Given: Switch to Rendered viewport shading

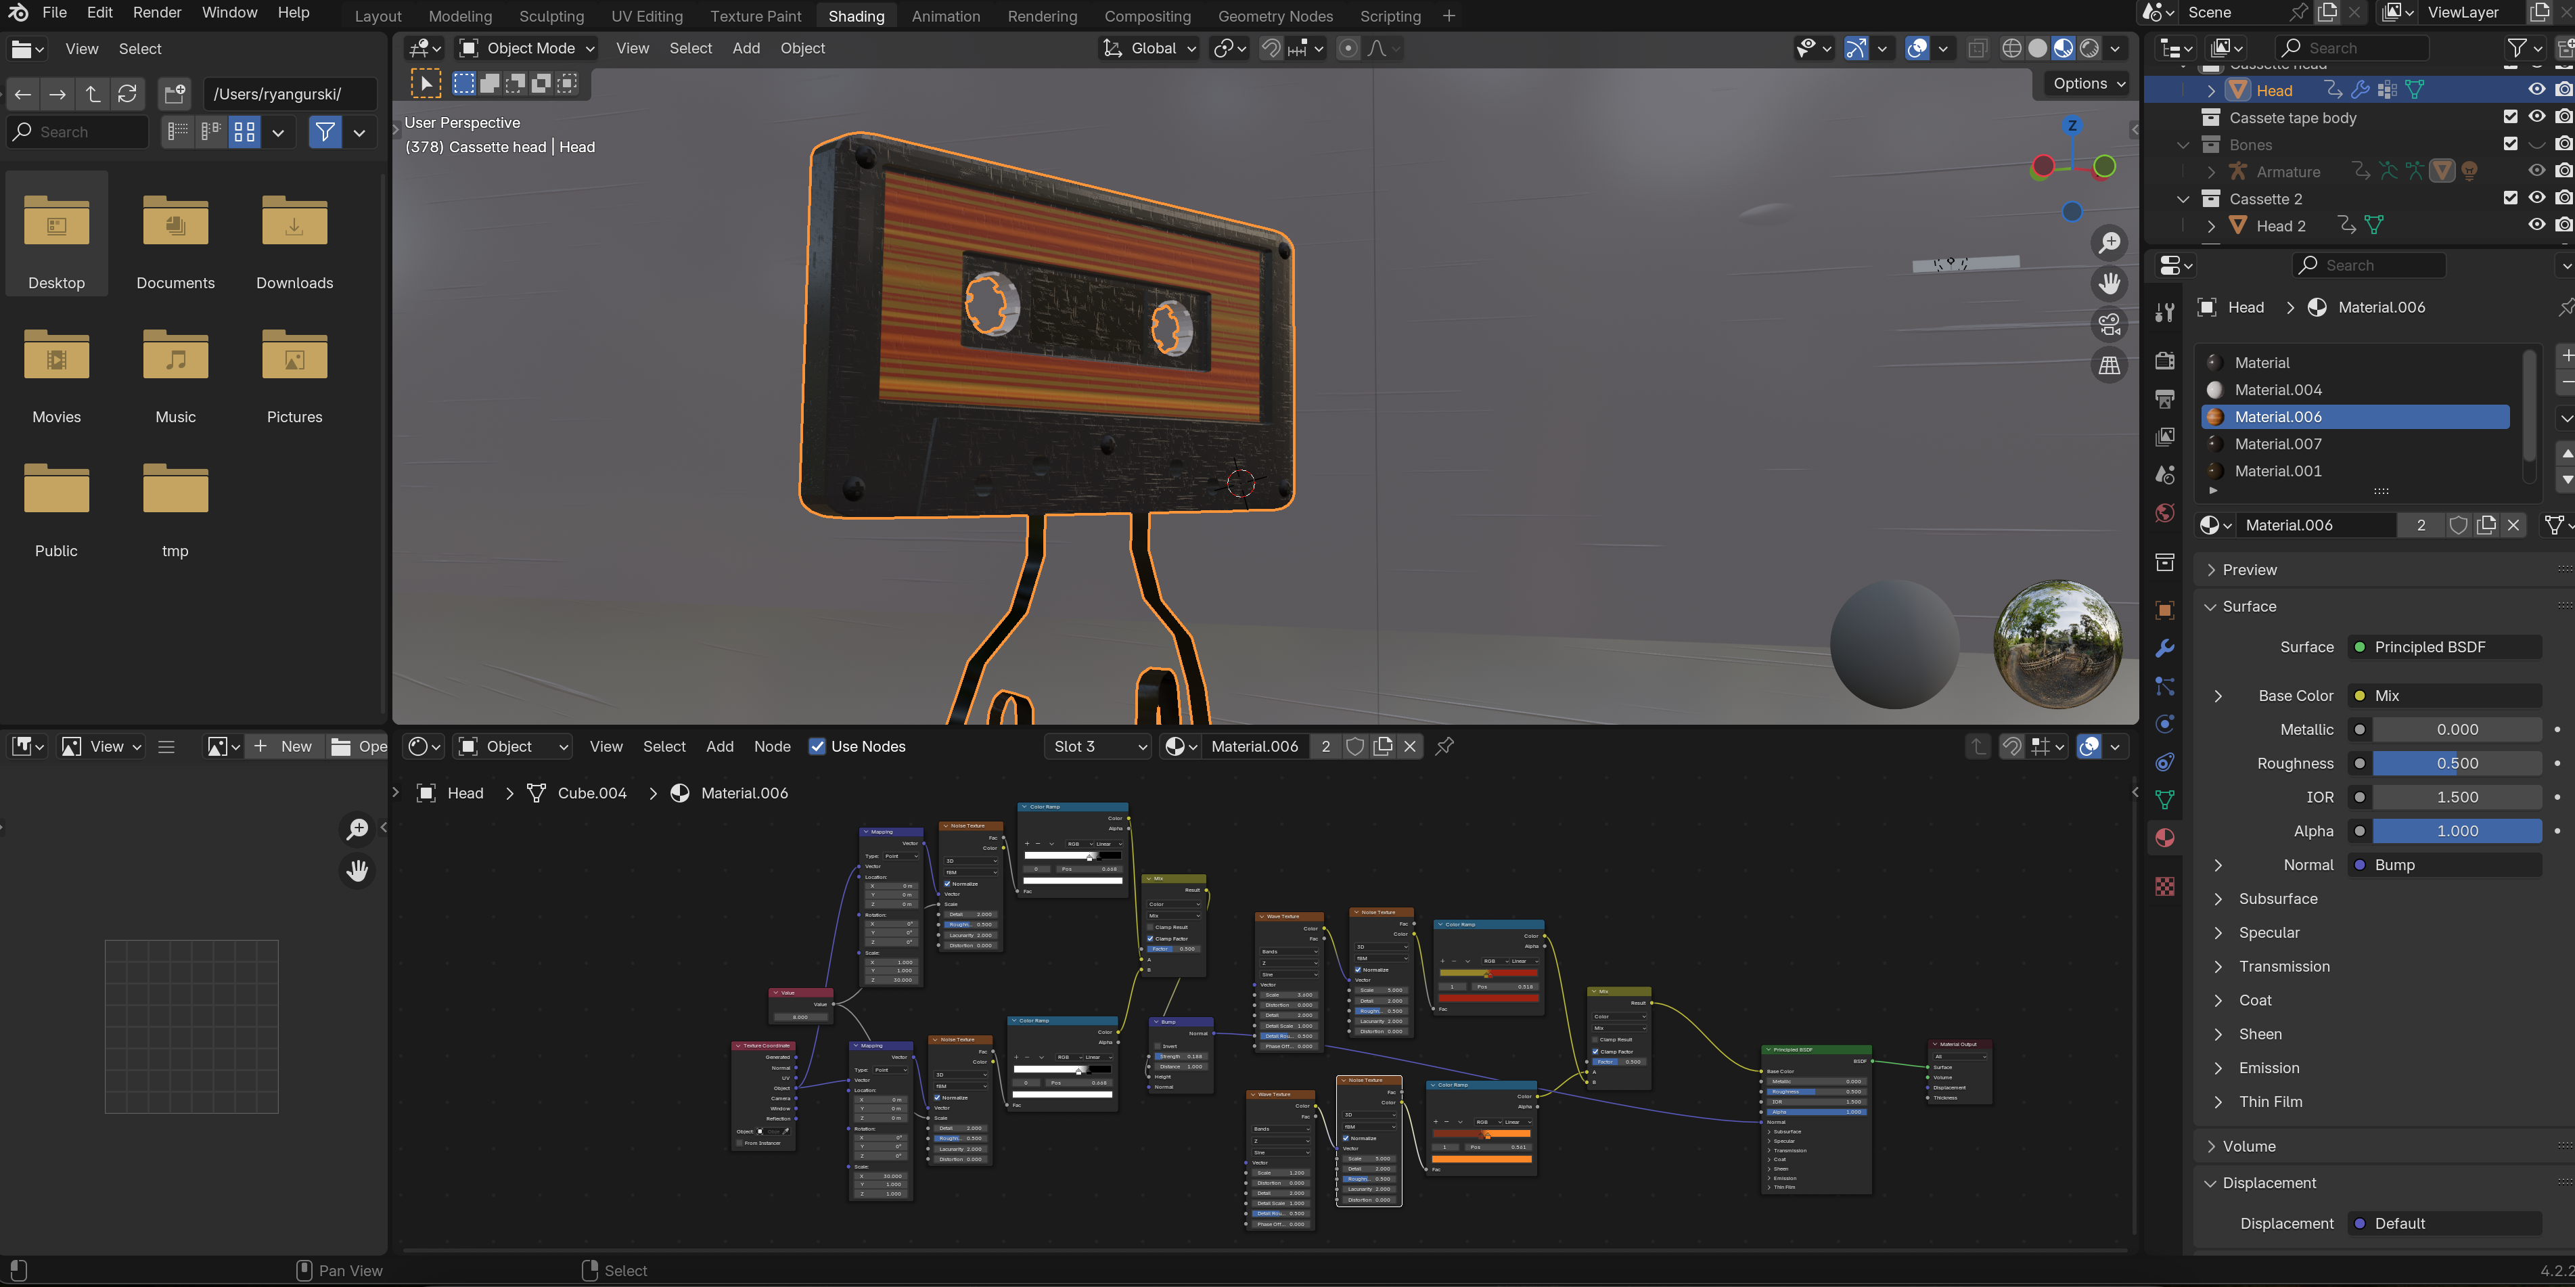Looking at the screenshot, I should click(x=2091, y=48).
